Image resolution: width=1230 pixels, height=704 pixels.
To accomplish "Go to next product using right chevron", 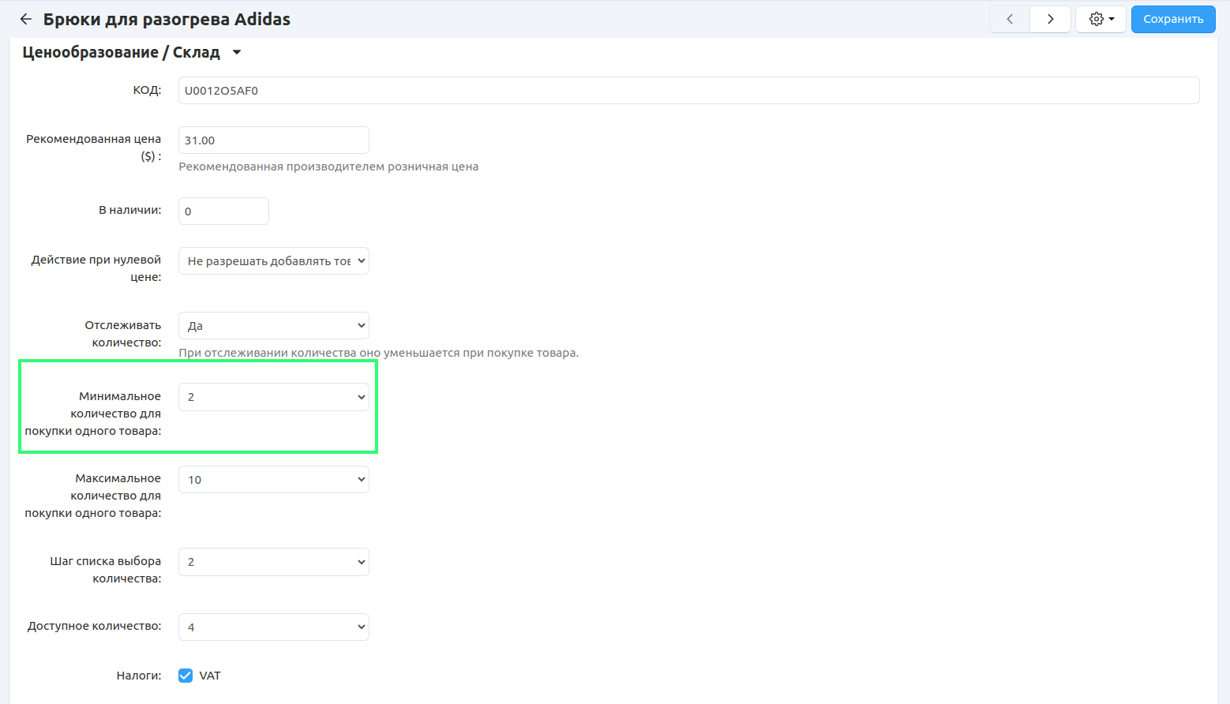I will pyautogui.click(x=1050, y=19).
